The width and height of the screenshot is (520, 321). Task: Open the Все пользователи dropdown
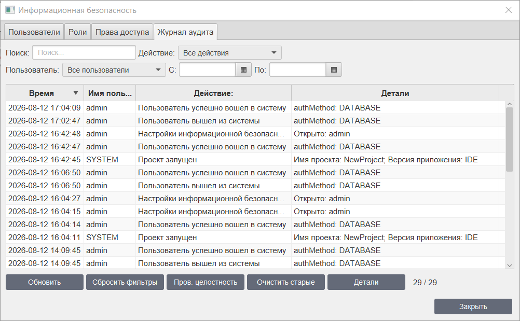coord(114,70)
